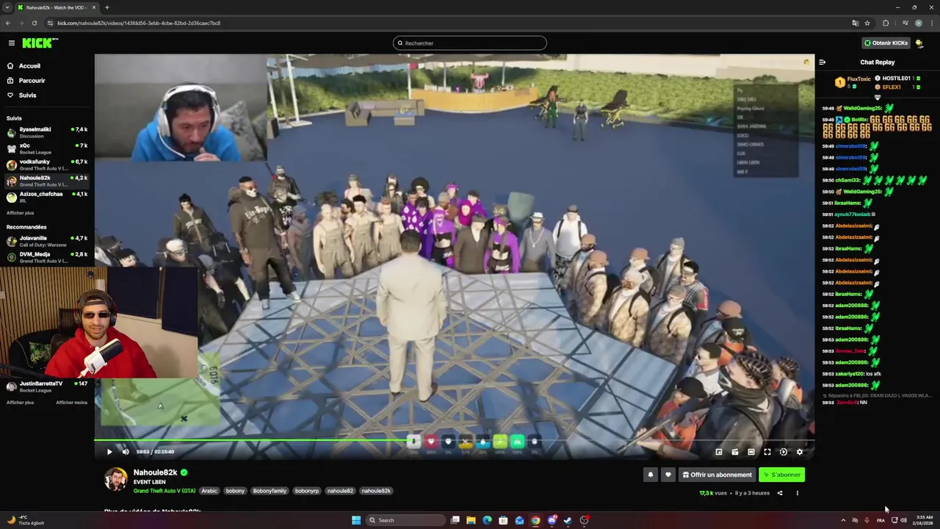Open Windows Start menu
This screenshot has height=529, width=940.
pos(356,520)
